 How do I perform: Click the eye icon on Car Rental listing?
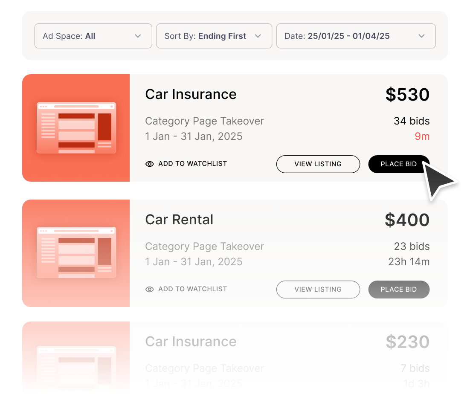[x=149, y=289]
